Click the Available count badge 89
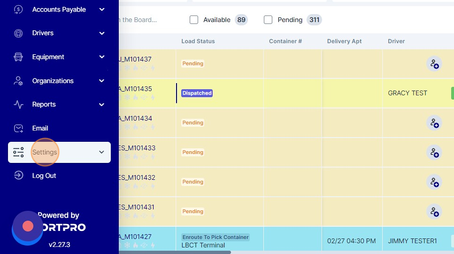The image size is (454, 254). coord(241,20)
